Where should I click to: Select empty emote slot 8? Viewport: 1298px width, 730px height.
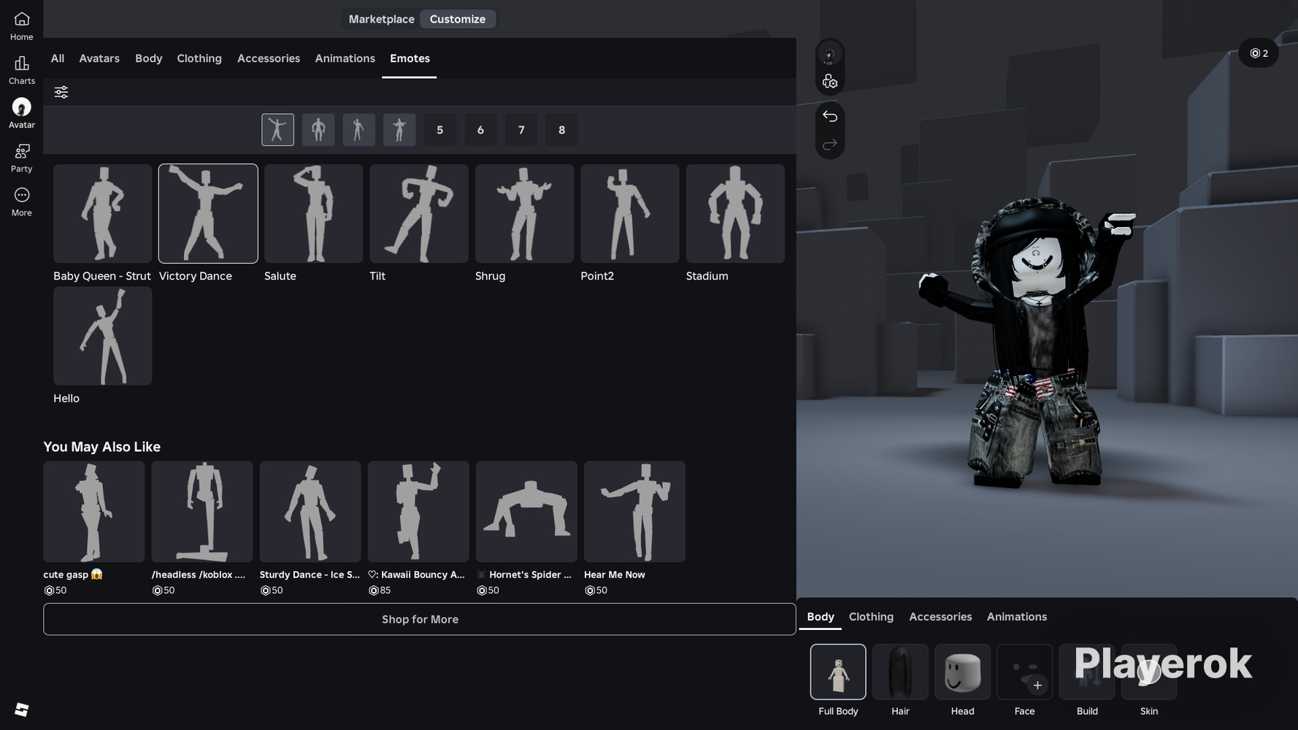coord(561,130)
